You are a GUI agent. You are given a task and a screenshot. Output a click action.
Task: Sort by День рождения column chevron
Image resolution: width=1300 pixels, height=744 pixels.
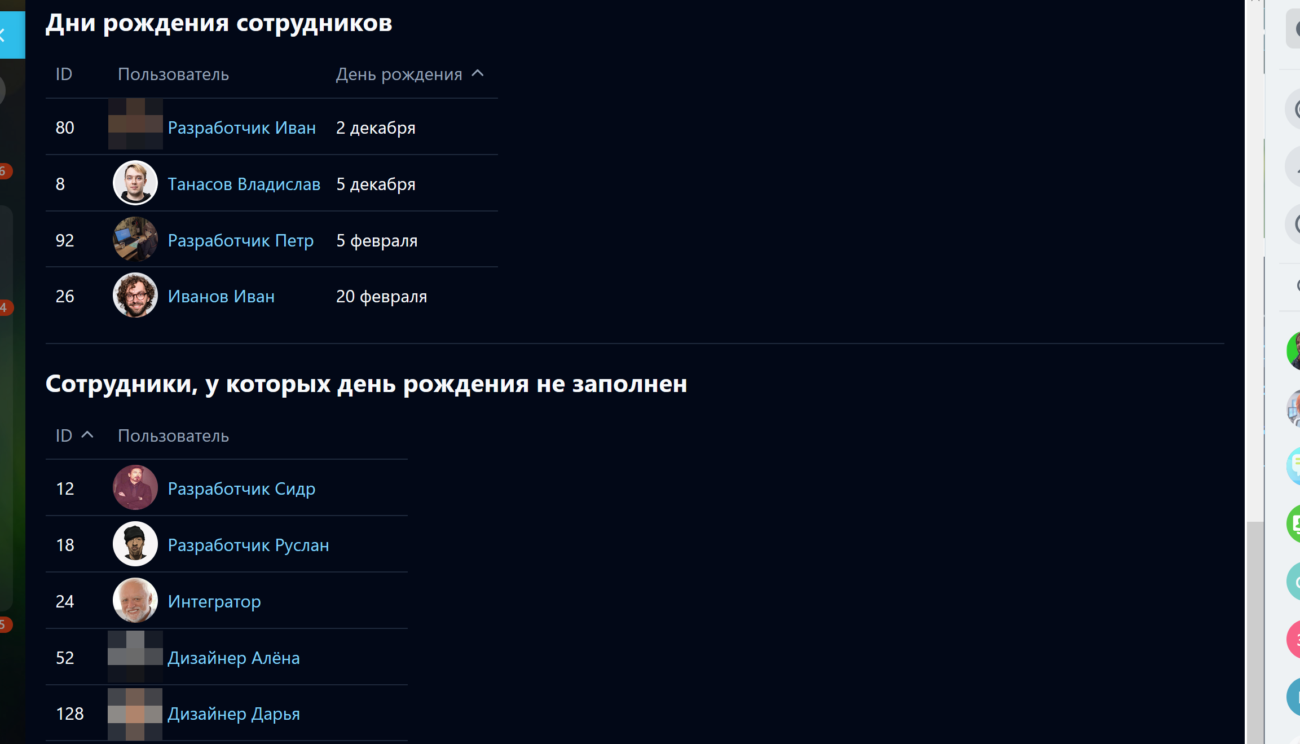pyautogui.click(x=478, y=73)
